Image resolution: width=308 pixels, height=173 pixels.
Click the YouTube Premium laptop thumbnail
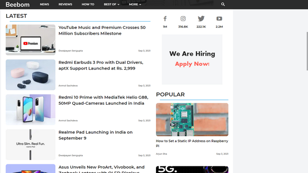pos(30,40)
